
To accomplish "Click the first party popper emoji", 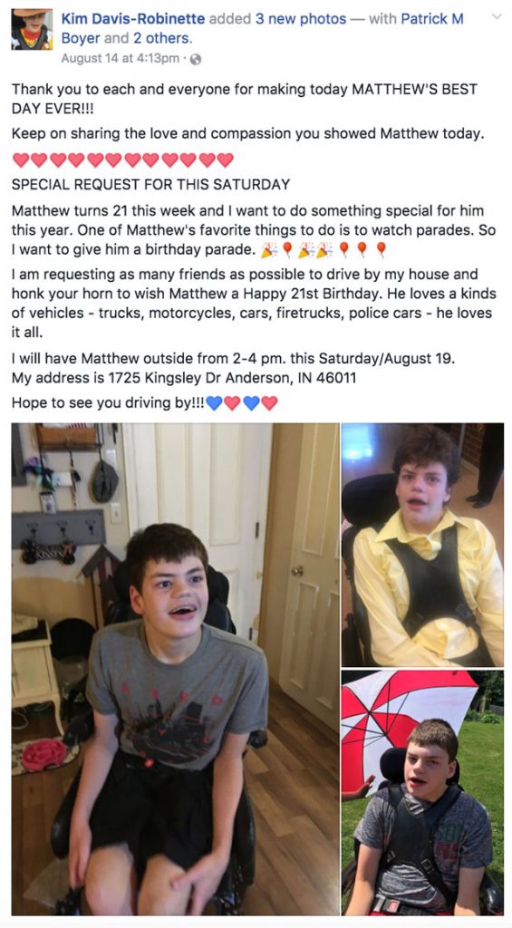I will point(269,250).
